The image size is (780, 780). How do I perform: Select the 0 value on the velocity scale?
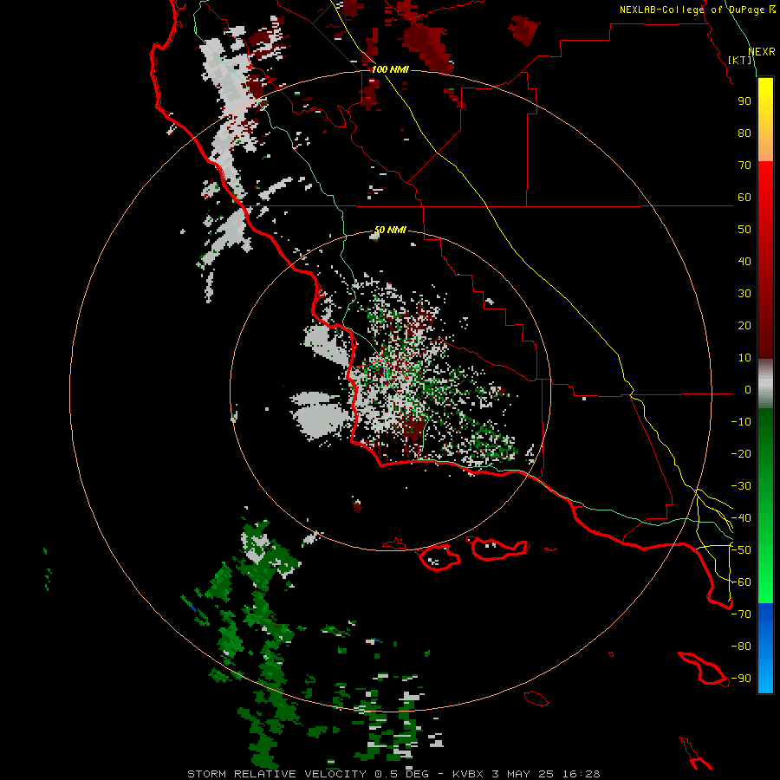(x=748, y=390)
